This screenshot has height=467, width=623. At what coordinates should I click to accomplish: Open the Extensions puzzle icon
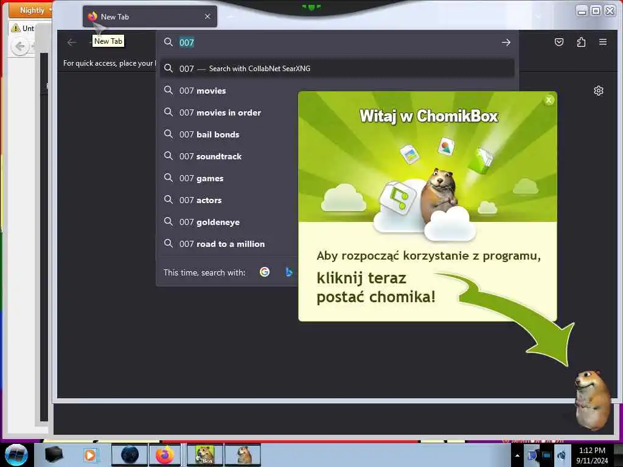(581, 42)
